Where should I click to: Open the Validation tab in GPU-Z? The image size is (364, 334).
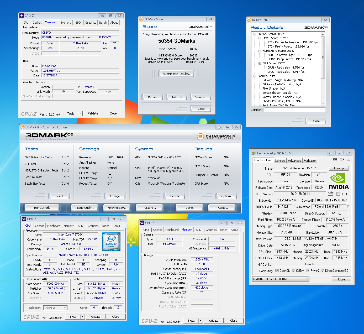pos(310,160)
